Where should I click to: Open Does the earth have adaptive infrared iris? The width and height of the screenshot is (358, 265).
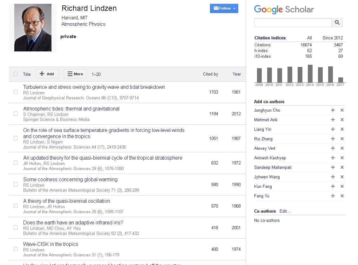tap(73, 222)
